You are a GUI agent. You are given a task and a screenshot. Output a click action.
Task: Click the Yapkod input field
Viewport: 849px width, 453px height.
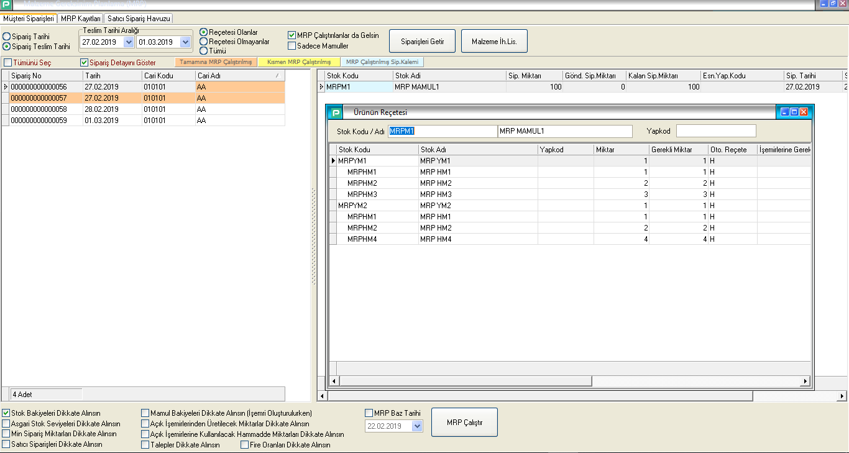tap(716, 130)
